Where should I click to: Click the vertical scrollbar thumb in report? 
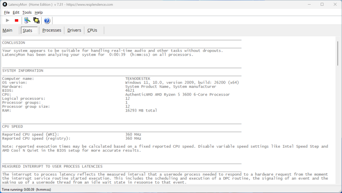point(337,53)
